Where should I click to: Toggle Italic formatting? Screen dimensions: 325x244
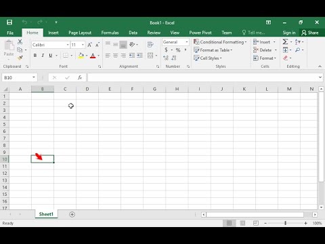click(43, 56)
